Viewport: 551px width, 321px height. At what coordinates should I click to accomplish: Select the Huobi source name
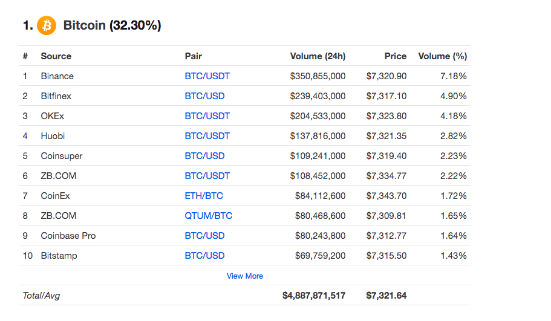tap(53, 136)
